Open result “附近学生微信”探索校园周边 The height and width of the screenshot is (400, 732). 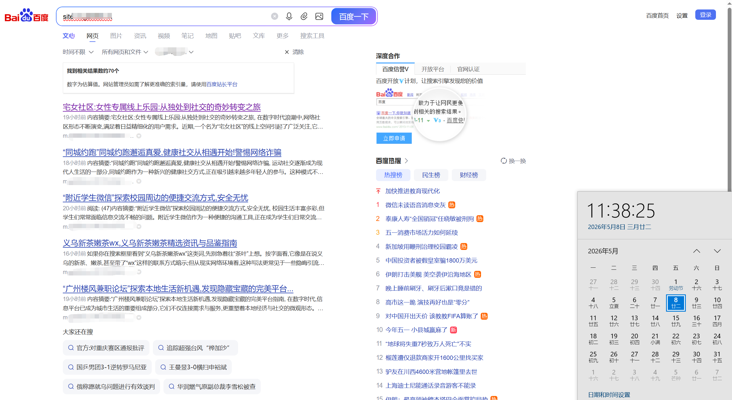click(x=155, y=198)
